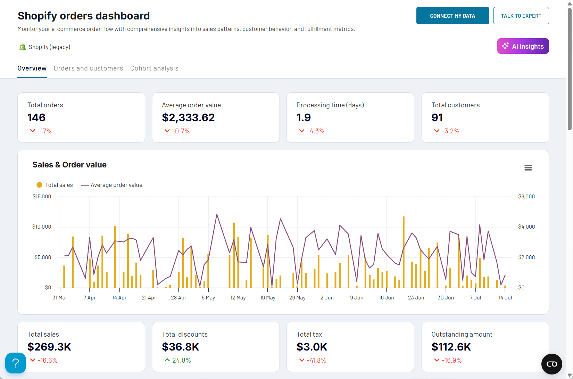Toggle the Average order value line via its legend

point(116,184)
